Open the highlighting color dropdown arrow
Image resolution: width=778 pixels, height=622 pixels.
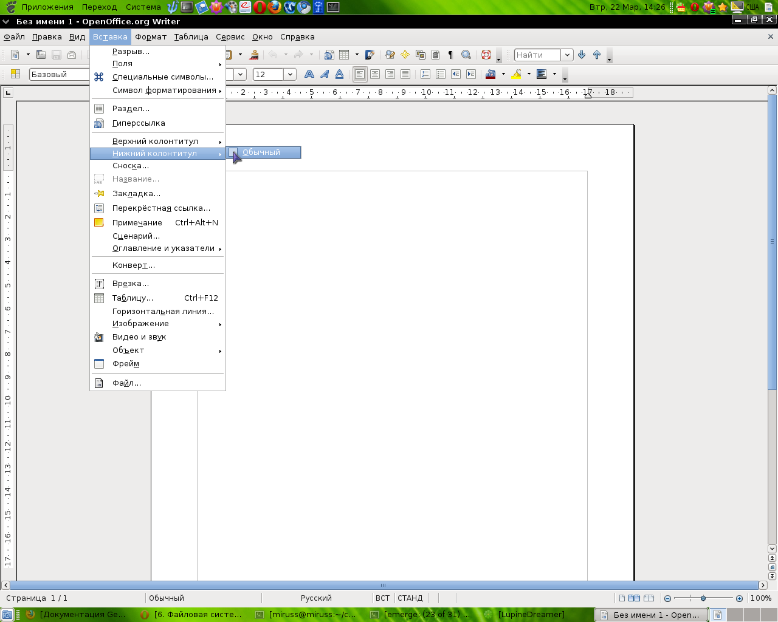click(529, 74)
